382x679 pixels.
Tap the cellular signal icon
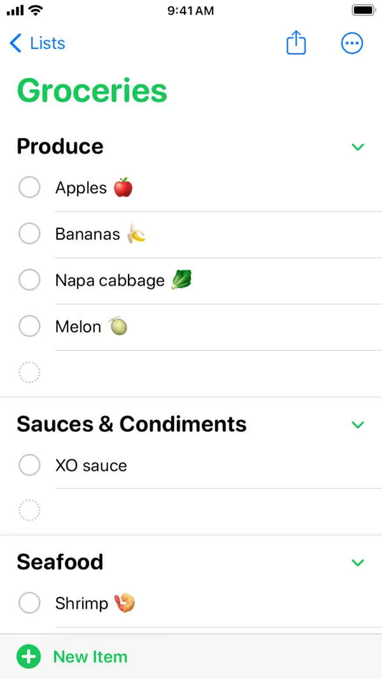[14, 10]
